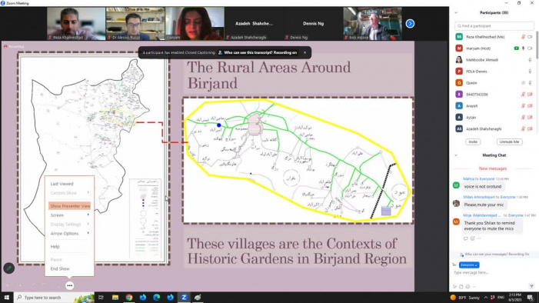
Task: Click the send message arrow icon
Action: [x=531, y=287]
